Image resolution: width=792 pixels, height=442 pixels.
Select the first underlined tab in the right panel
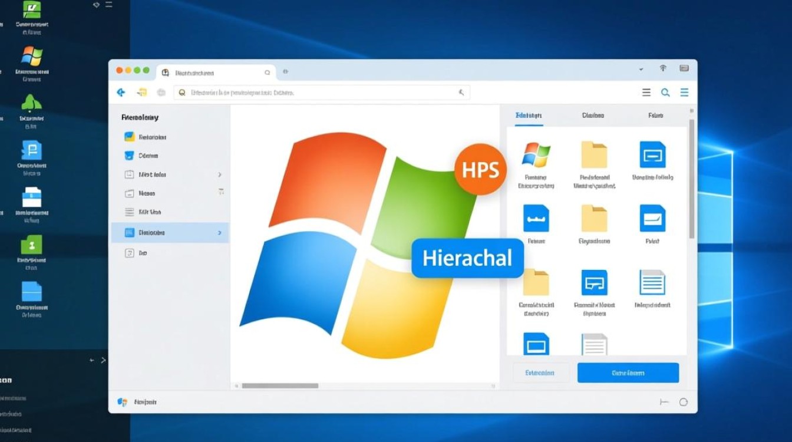[x=529, y=115]
